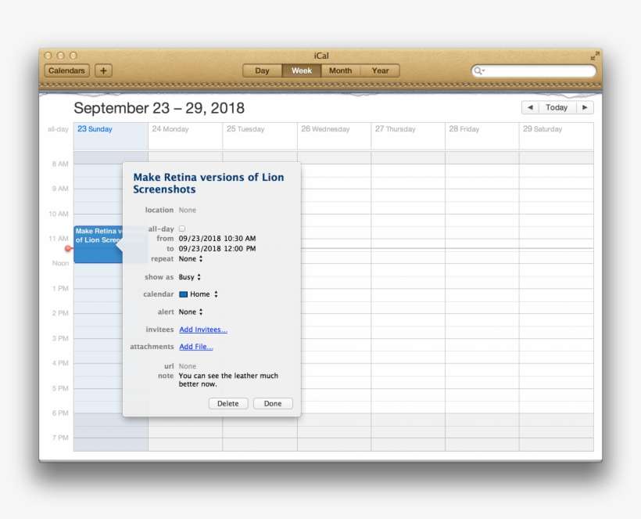Switch to Month view

[x=340, y=70]
